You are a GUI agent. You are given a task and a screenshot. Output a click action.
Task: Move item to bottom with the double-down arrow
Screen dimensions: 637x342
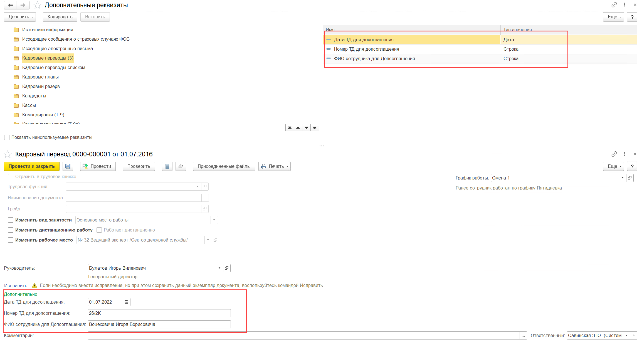click(x=315, y=128)
